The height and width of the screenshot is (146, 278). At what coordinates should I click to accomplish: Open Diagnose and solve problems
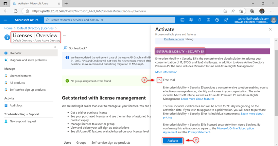[x=29, y=60]
